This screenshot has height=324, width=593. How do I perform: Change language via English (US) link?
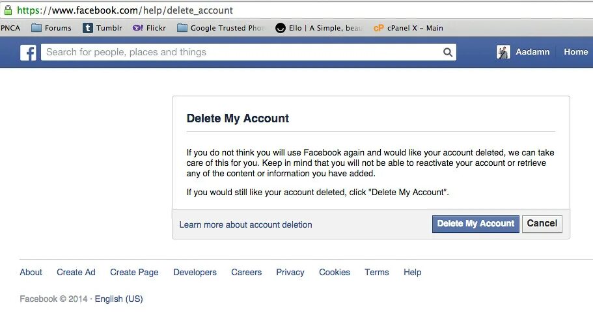pos(118,299)
